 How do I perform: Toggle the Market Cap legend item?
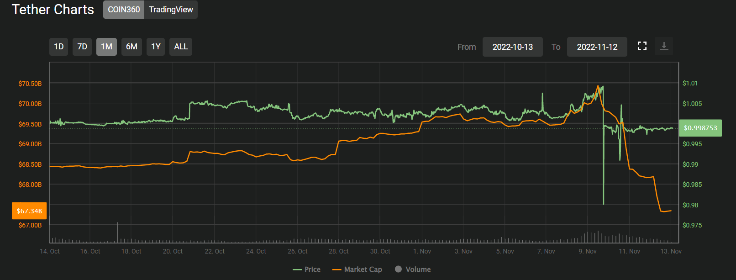click(357, 269)
